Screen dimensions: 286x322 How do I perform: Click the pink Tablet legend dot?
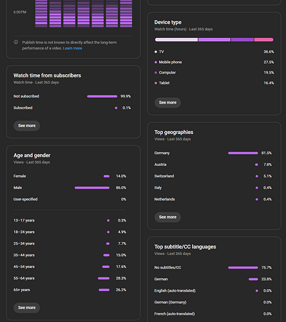156,83
